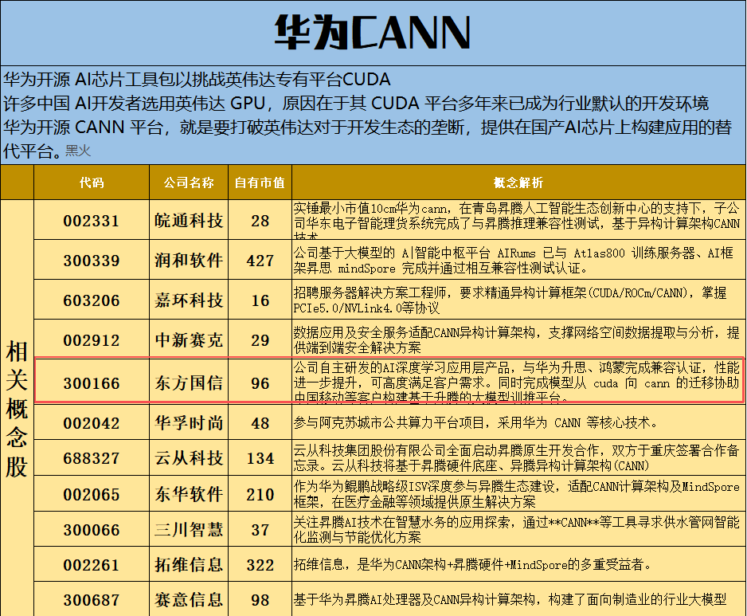Screen dimensions: 747x616
Task: Click the 皖通科技 concept description cell
Action: (518, 220)
